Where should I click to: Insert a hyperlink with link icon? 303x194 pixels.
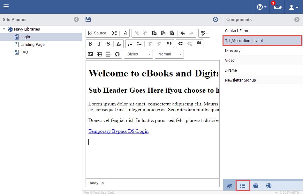point(180,44)
